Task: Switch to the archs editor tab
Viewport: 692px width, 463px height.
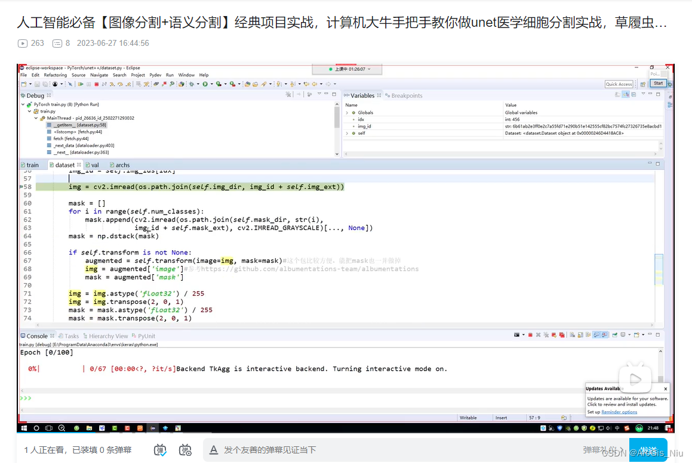Action: tap(119, 164)
